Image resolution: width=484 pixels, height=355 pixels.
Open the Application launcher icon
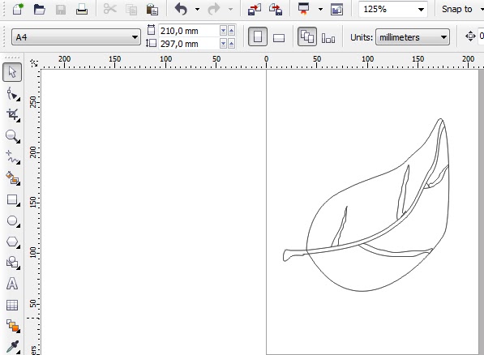coord(304,9)
